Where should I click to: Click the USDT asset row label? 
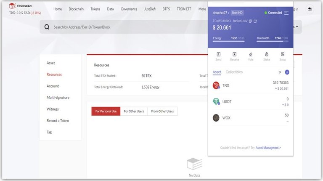coord(227,101)
